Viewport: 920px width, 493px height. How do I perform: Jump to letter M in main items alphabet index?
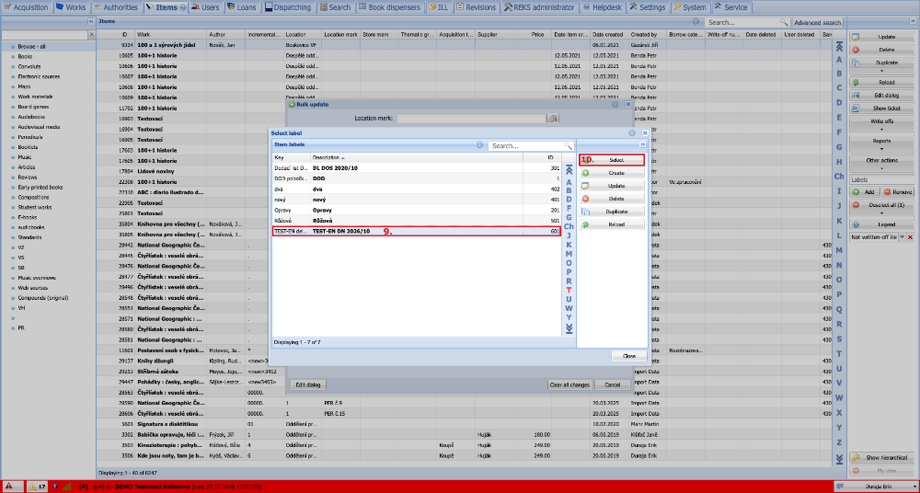coord(839,250)
